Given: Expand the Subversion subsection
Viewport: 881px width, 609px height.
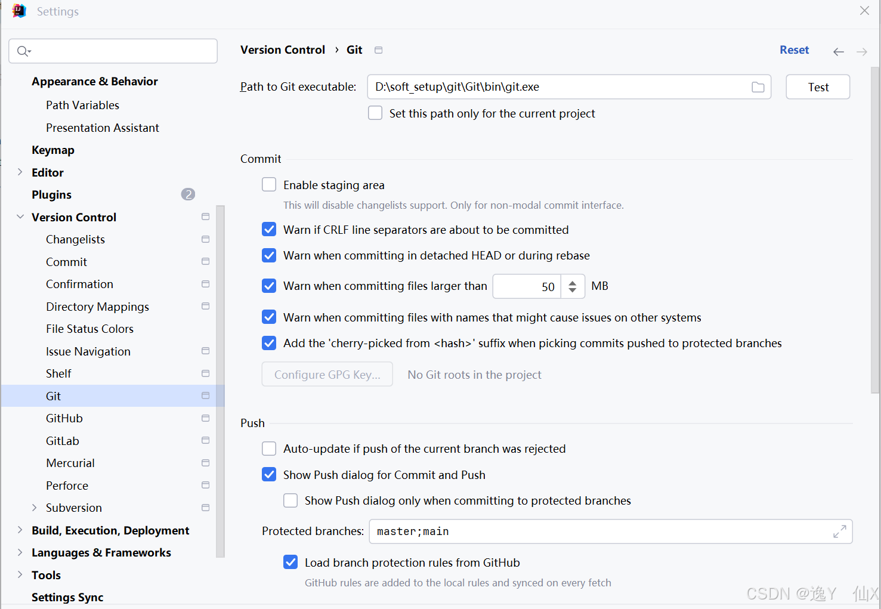Looking at the screenshot, I should [x=34, y=508].
